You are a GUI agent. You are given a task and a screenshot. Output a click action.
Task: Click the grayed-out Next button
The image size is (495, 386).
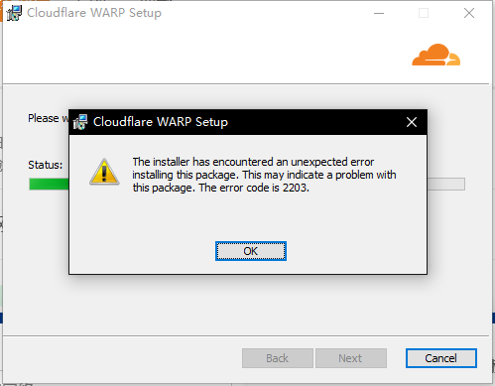tap(351, 358)
